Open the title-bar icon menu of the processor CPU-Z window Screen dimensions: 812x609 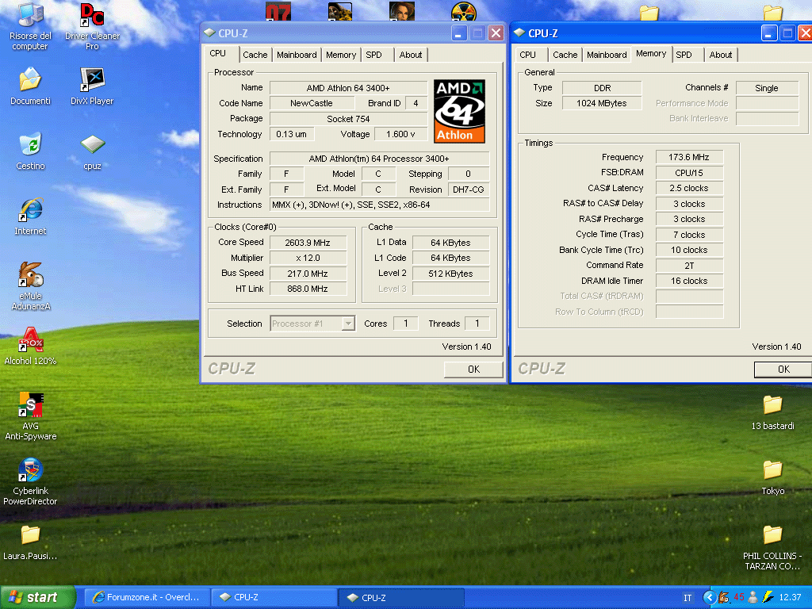coord(209,33)
